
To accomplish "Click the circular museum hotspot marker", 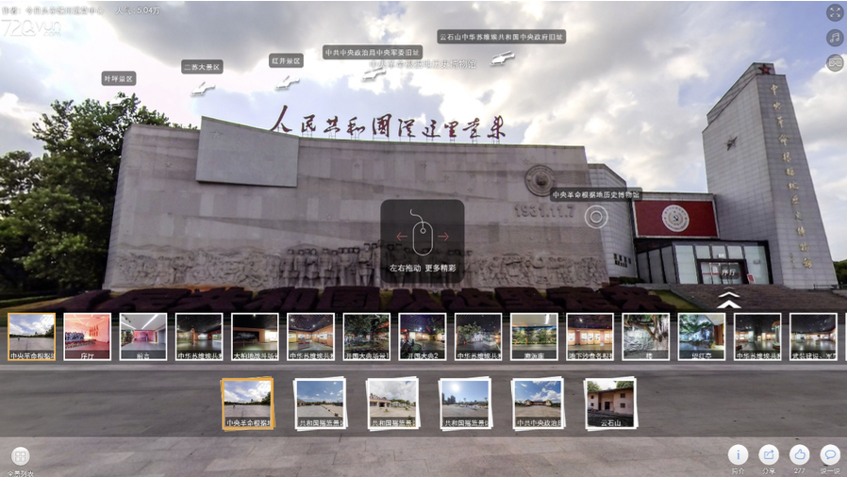I will point(595,218).
